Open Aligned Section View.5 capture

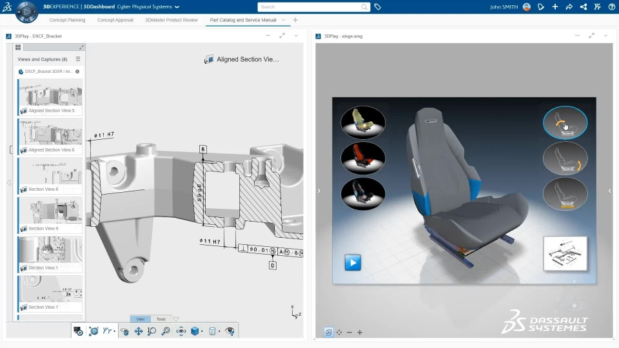(x=50, y=97)
